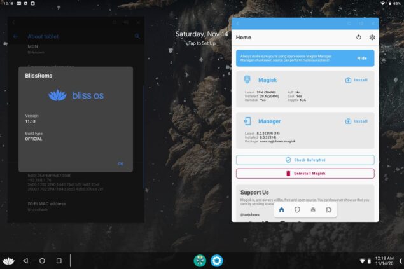The image size is (404, 269).
Task: Install Magisk update
Action: 356,80
